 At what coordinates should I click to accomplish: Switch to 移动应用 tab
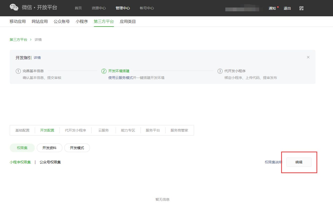click(x=18, y=22)
